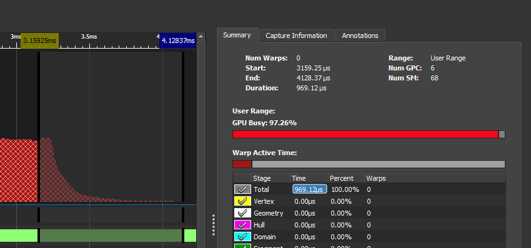
Task: Click the Stage column header
Action: coord(271,178)
